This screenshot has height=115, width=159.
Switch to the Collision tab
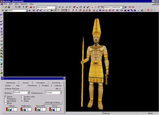[x=58, y=86]
